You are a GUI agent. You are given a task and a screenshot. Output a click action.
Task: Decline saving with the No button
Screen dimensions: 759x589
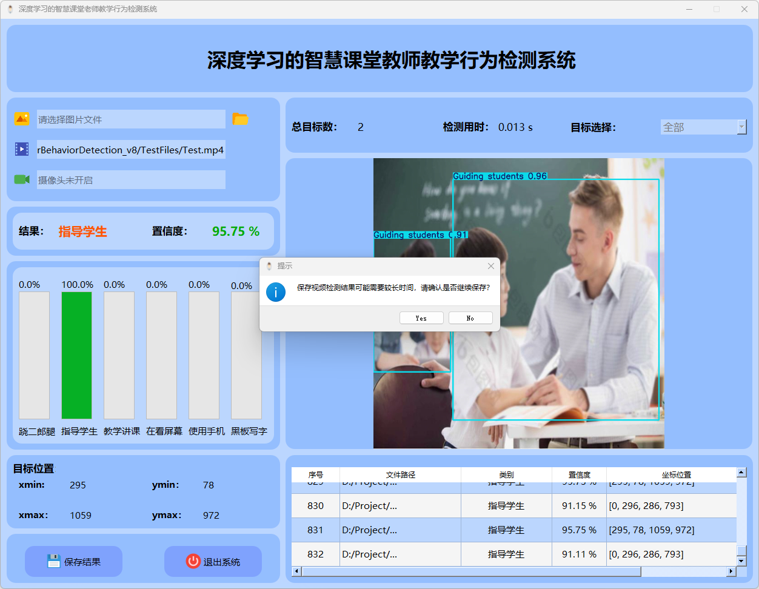470,318
